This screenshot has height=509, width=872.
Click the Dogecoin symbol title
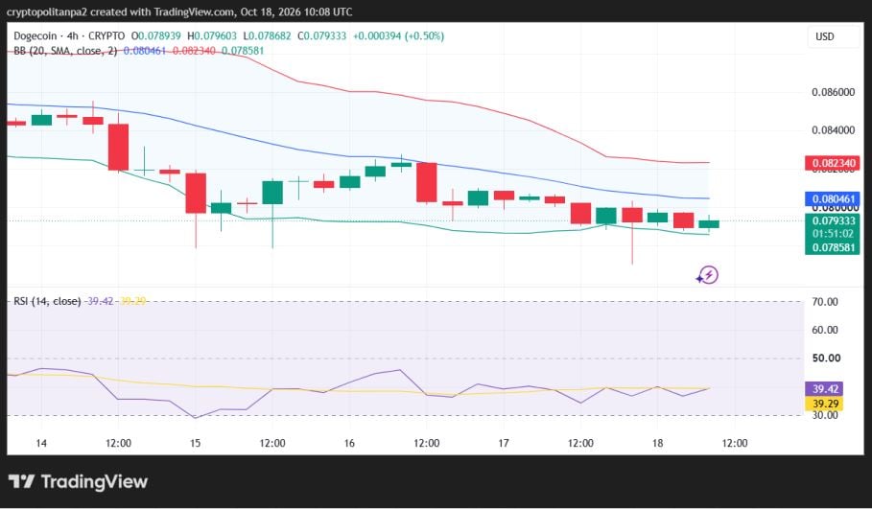click(x=35, y=36)
